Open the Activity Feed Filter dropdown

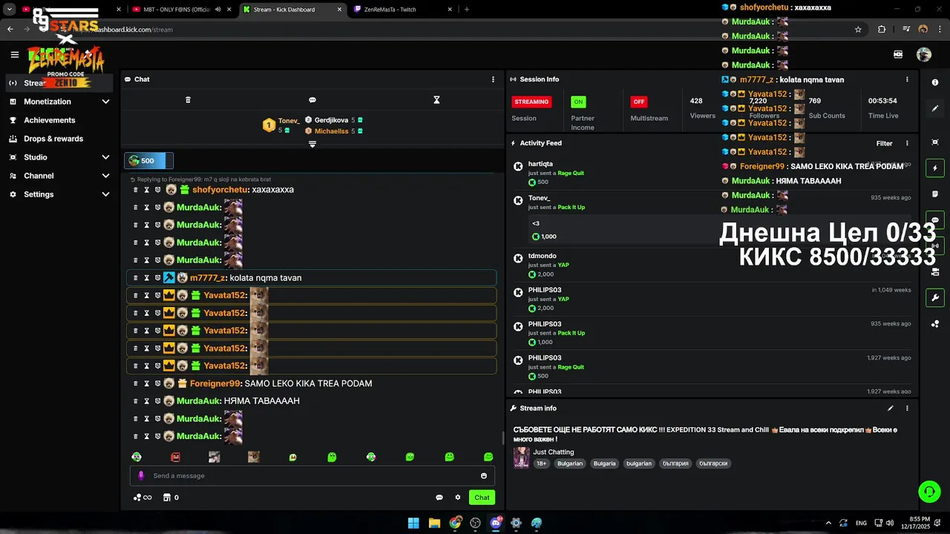point(884,143)
